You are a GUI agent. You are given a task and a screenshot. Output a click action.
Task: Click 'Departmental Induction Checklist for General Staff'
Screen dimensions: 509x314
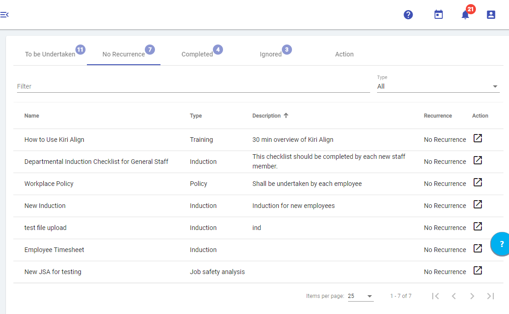(96, 162)
